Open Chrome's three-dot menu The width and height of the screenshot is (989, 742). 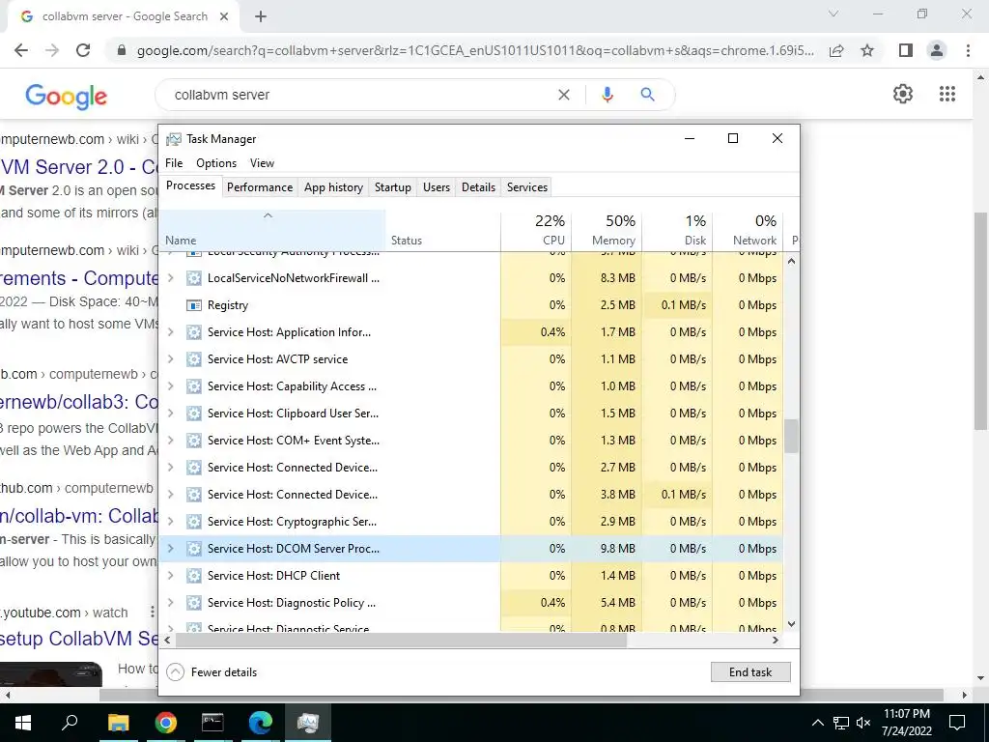968,50
